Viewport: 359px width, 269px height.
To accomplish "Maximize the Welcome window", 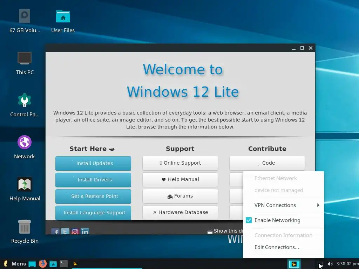I will 302,48.
